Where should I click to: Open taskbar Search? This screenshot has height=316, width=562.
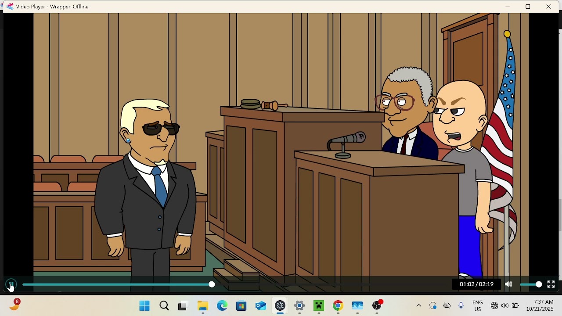pos(164,305)
